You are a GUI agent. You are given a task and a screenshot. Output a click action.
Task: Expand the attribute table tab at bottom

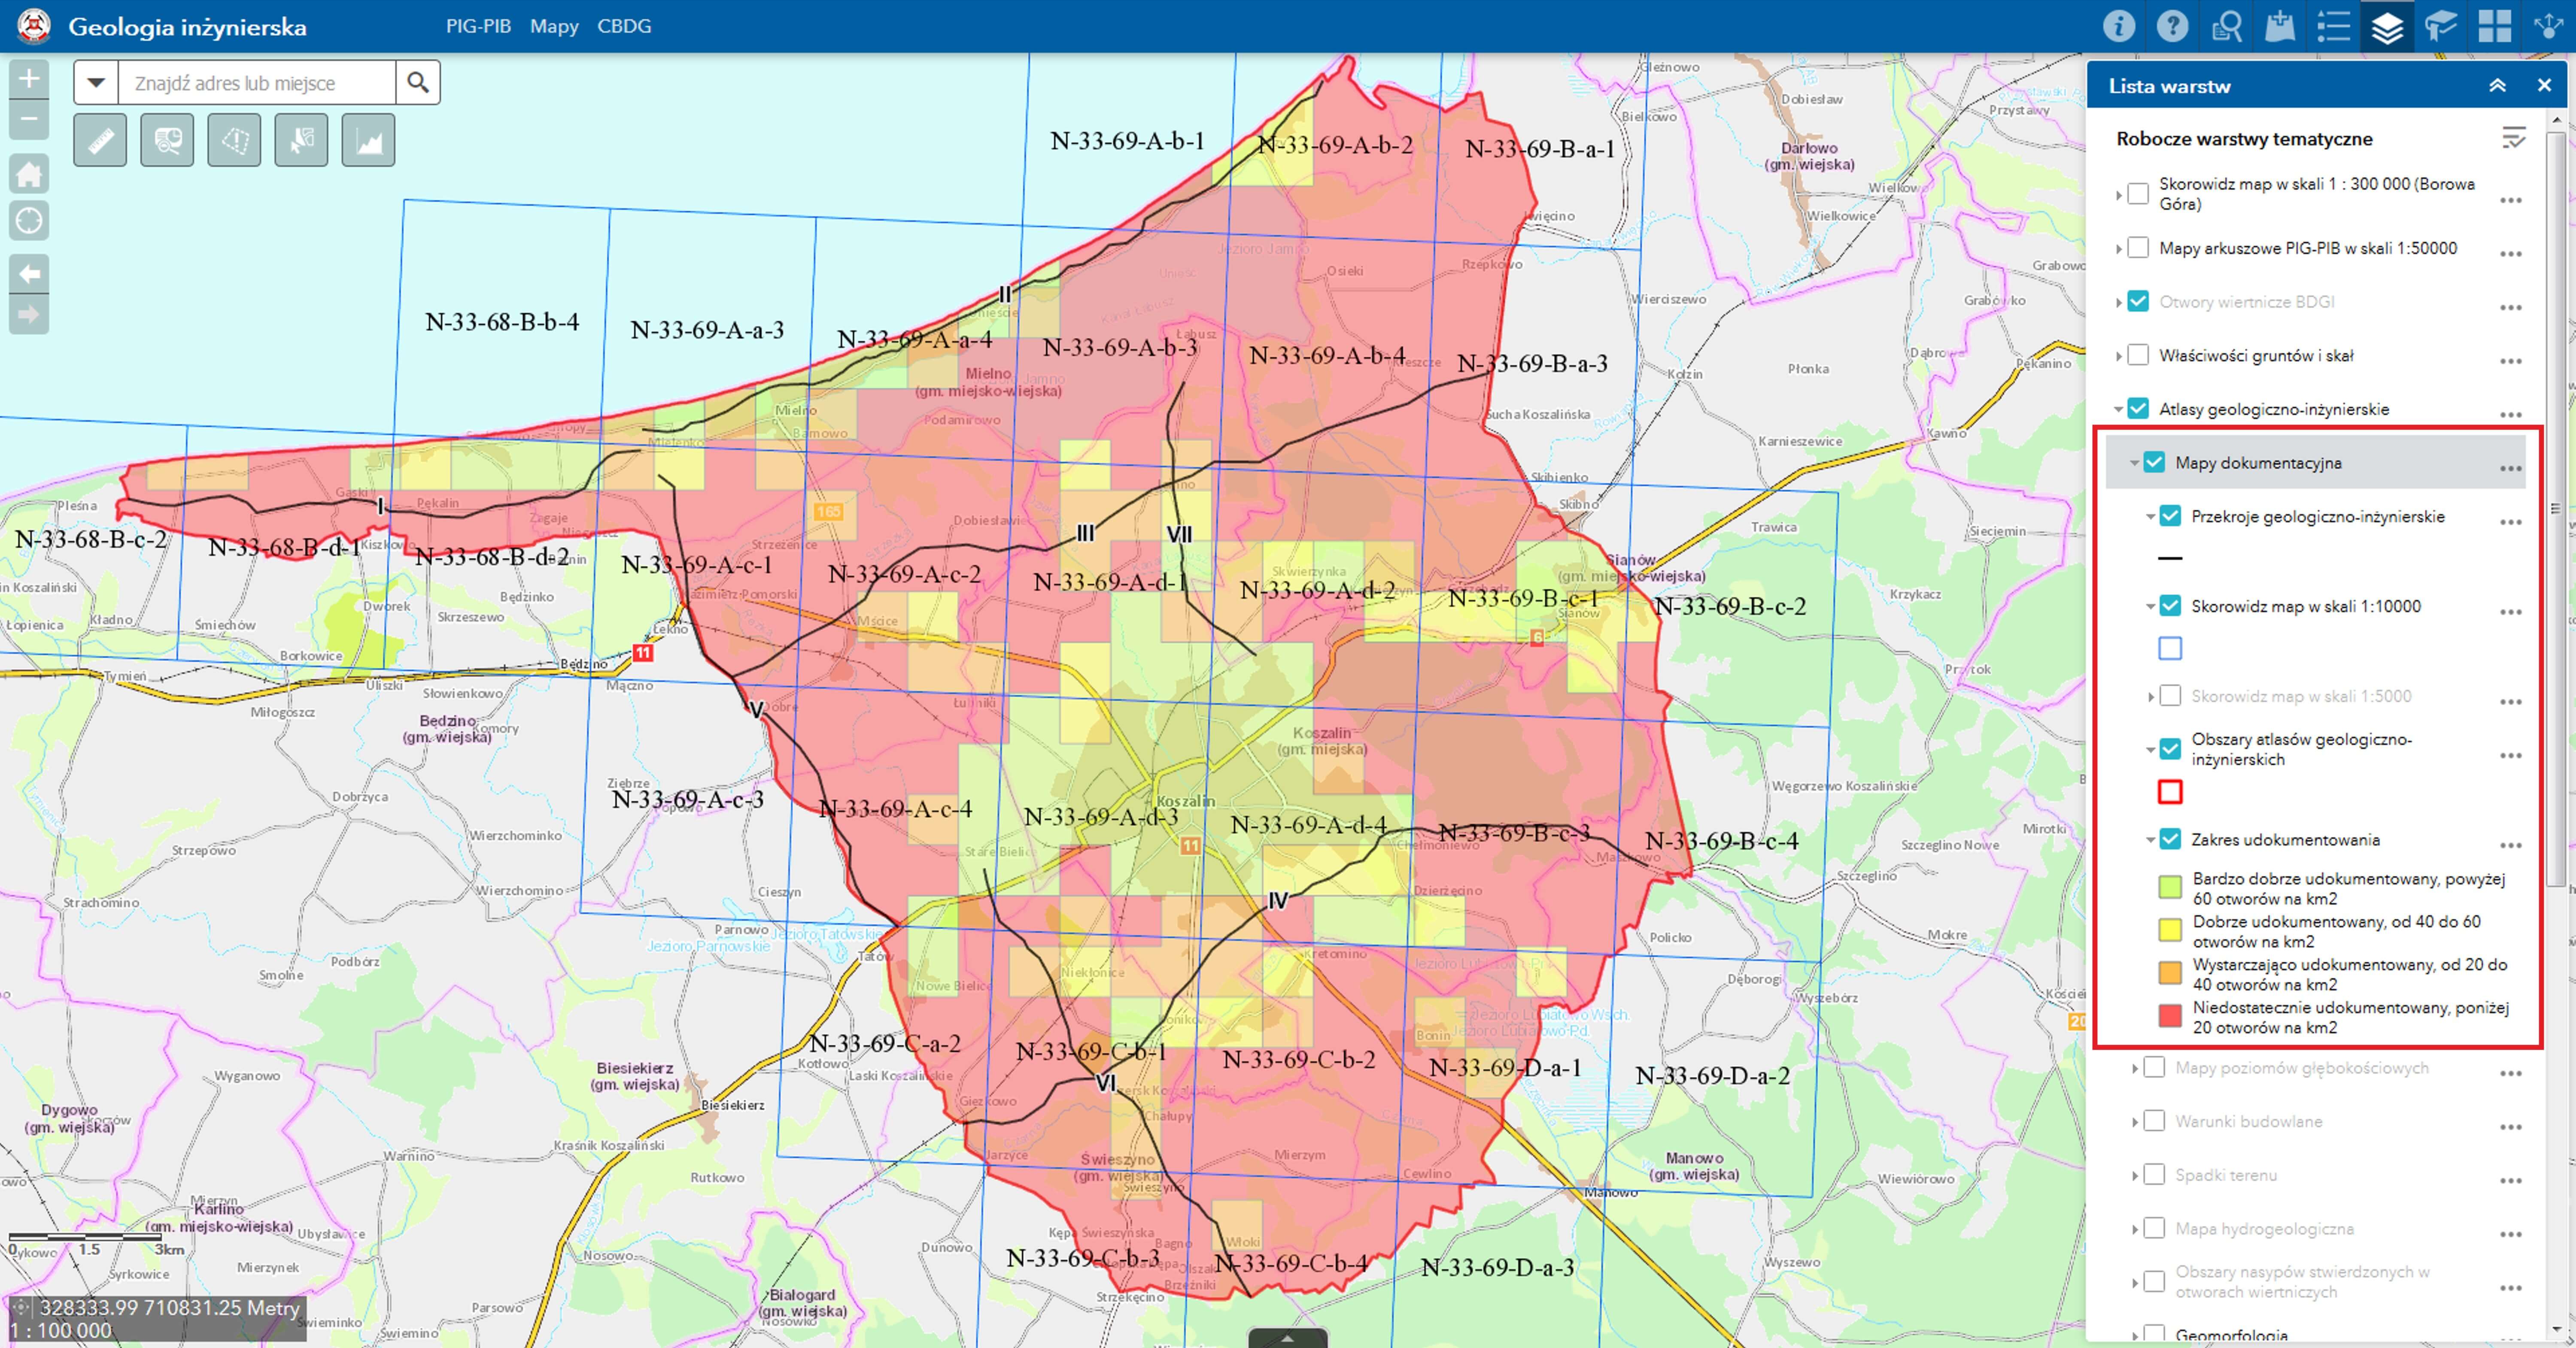tap(1288, 1338)
